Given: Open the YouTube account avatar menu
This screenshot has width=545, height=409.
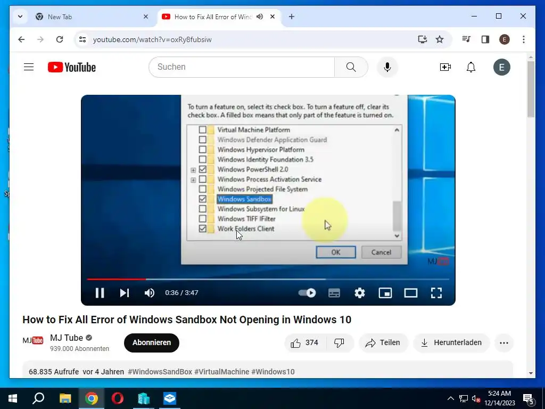Looking at the screenshot, I should 501,67.
